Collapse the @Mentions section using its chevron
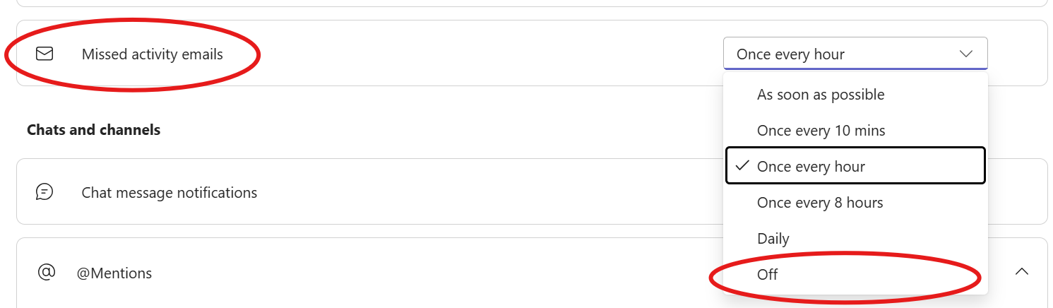Viewport: 1053px width, 308px height. (1021, 272)
